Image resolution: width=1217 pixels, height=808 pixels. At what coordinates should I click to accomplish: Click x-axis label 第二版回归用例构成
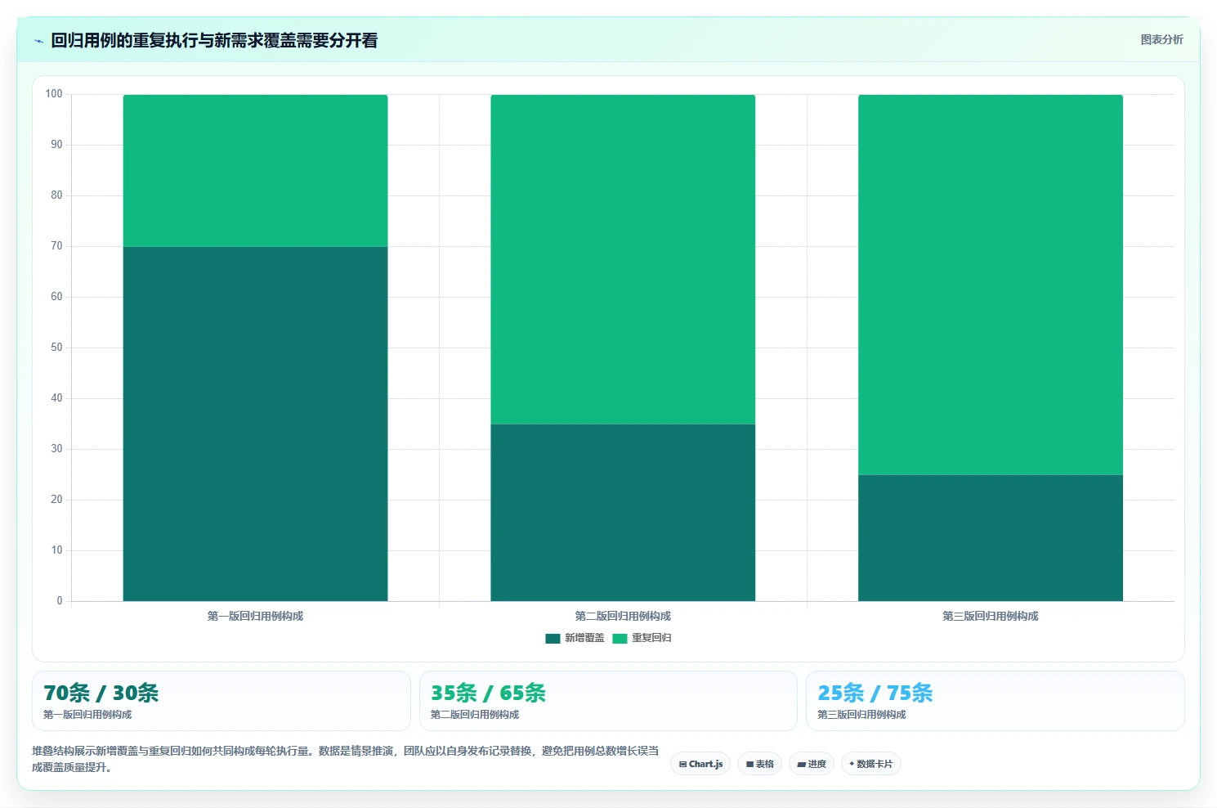click(x=623, y=616)
